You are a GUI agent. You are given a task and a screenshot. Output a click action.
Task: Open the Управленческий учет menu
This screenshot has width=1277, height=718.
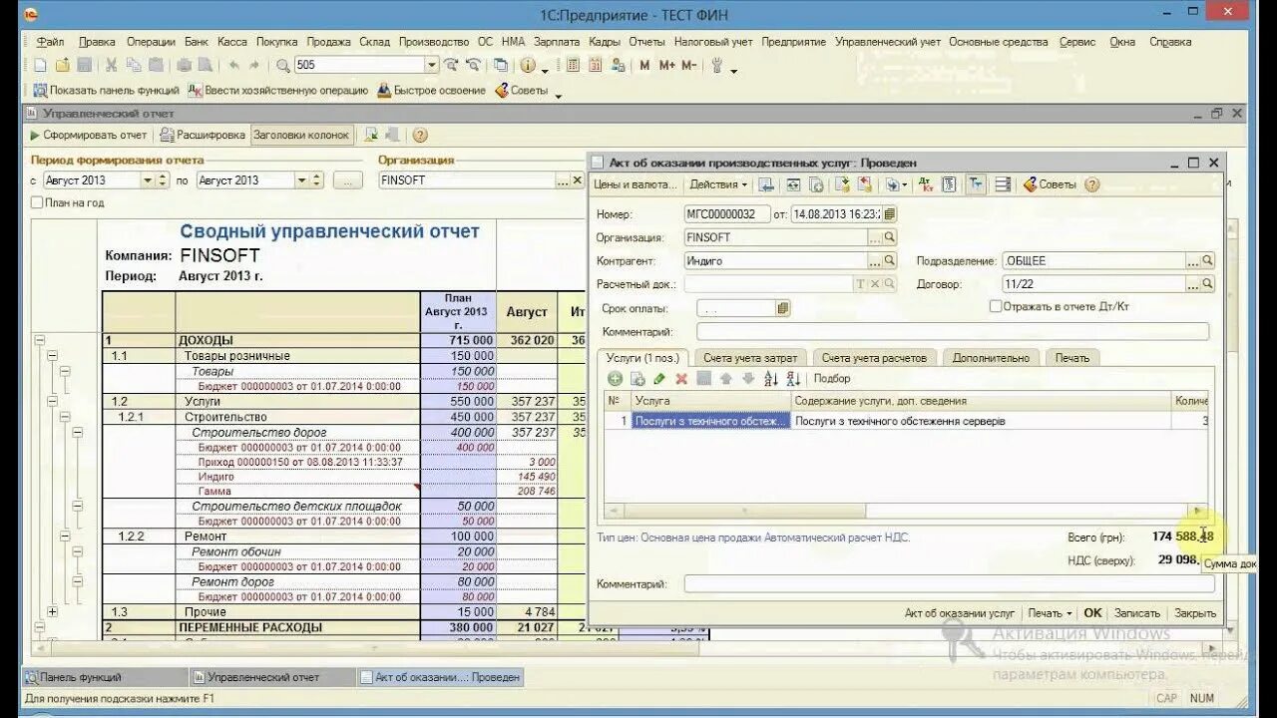pyautogui.click(x=888, y=42)
